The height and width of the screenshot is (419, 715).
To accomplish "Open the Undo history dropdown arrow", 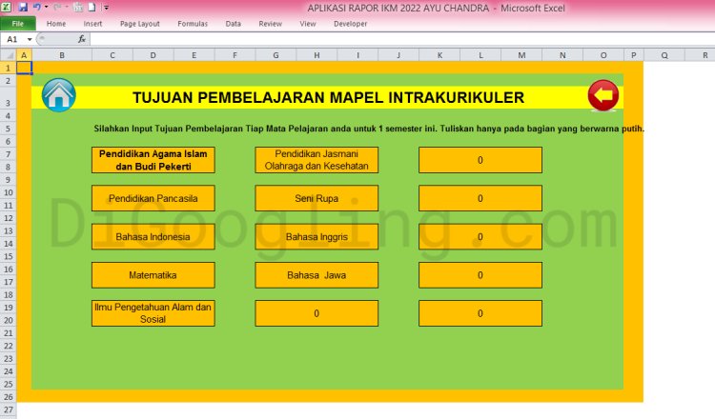I will tap(46, 7).
